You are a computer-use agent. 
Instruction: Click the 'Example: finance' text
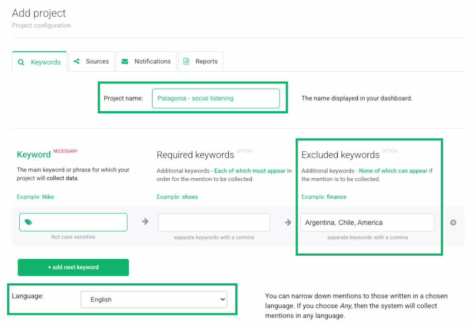[324, 197]
